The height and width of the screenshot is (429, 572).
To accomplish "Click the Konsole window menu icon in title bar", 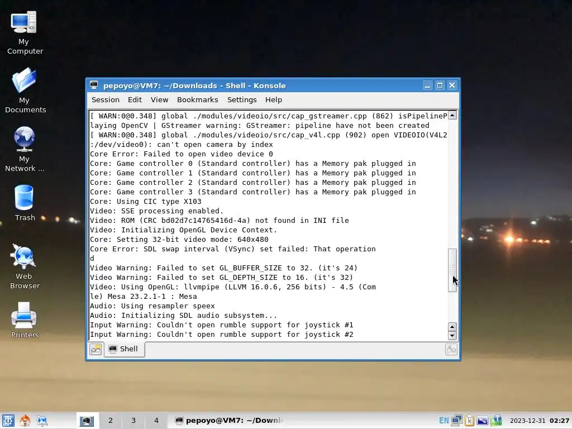I will click(94, 85).
